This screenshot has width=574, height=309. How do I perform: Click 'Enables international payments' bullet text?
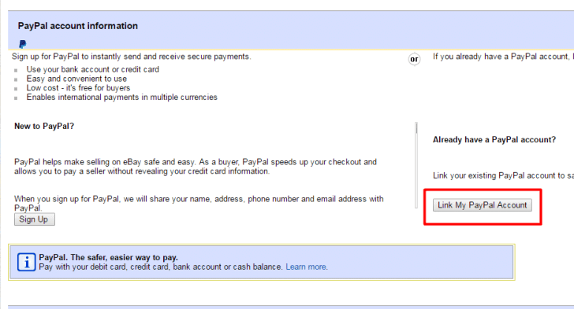[x=121, y=97]
